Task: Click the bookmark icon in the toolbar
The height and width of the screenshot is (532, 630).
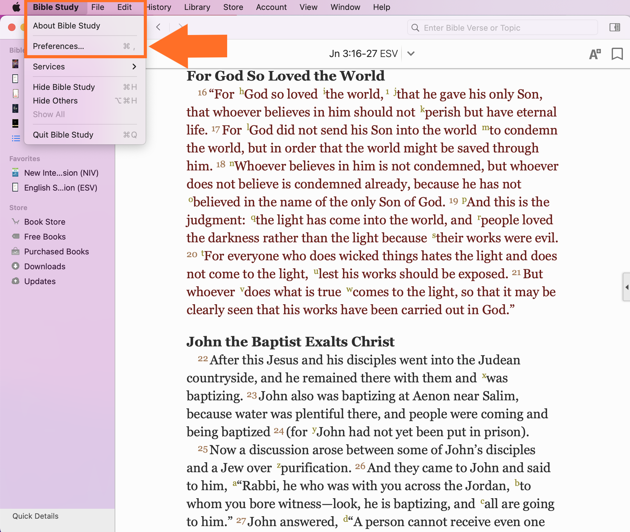Action: (x=617, y=54)
